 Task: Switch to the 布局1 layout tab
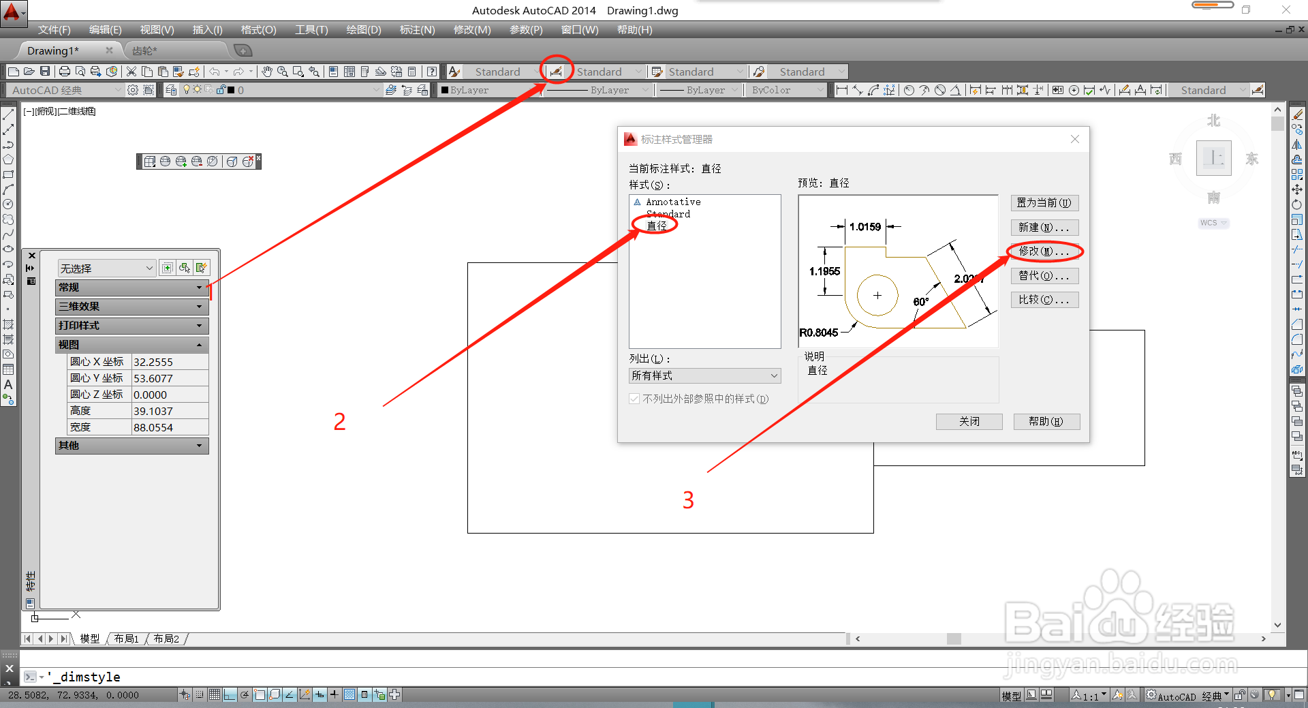pyautogui.click(x=126, y=638)
